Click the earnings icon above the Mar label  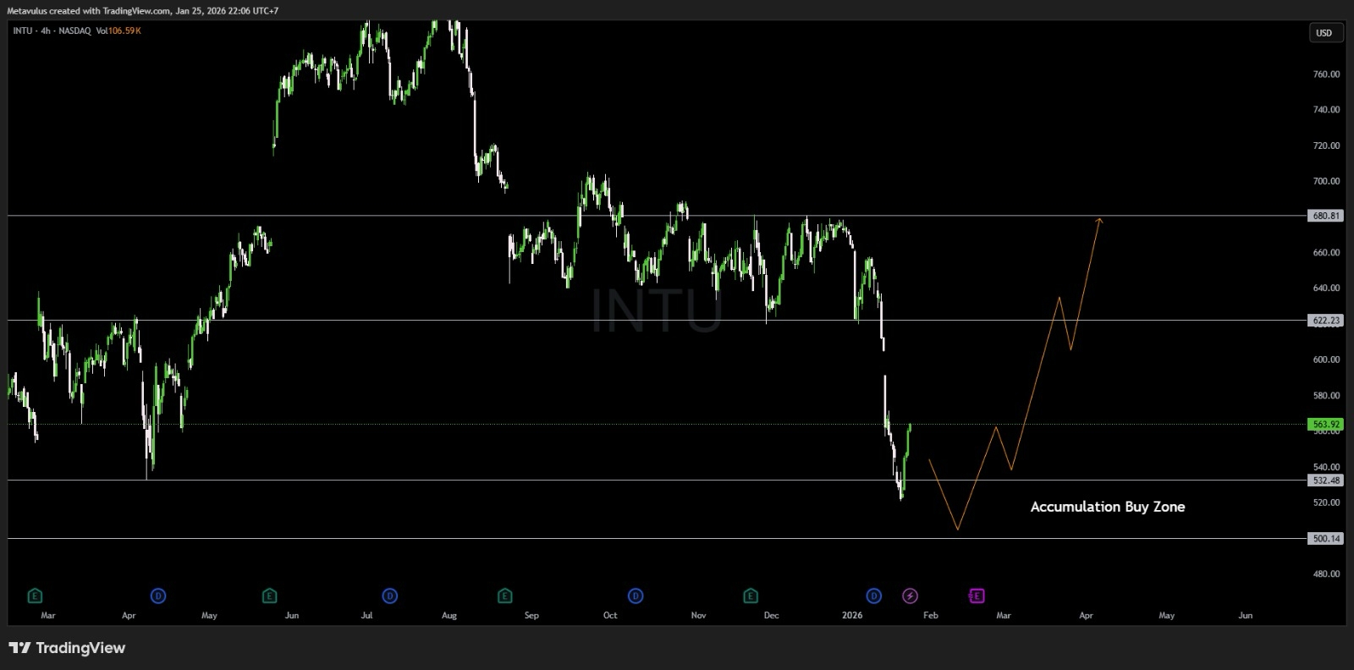[x=34, y=596]
